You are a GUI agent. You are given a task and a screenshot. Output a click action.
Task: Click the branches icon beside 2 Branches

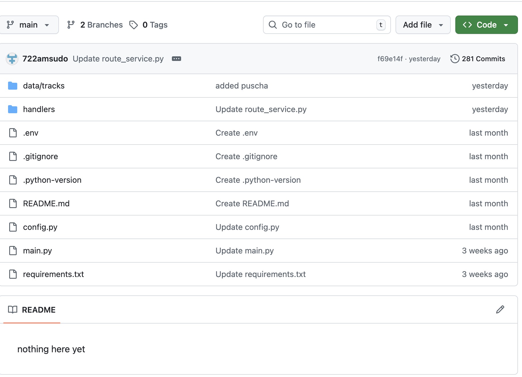click(71, 25)
